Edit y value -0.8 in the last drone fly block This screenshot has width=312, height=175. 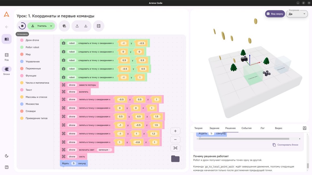coord(138,142)
